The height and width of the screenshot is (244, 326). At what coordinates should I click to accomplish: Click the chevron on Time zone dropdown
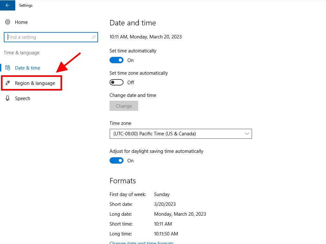click(247, 134)
